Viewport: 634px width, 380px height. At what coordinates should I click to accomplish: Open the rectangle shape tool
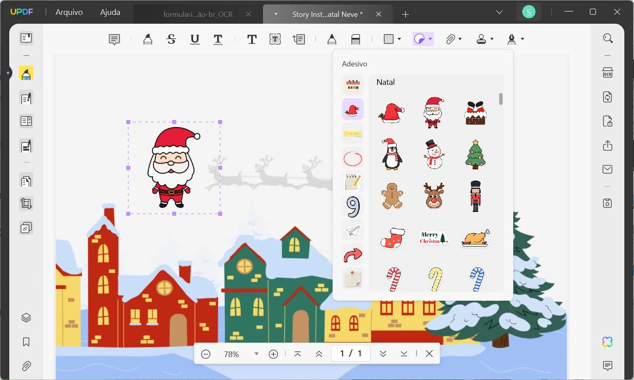coord(389,39)
